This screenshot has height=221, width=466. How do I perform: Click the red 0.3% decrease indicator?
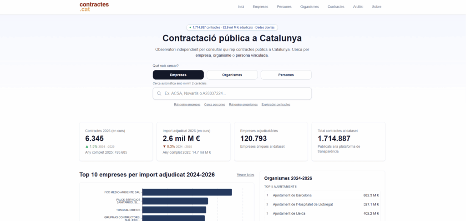pos(169,146)
